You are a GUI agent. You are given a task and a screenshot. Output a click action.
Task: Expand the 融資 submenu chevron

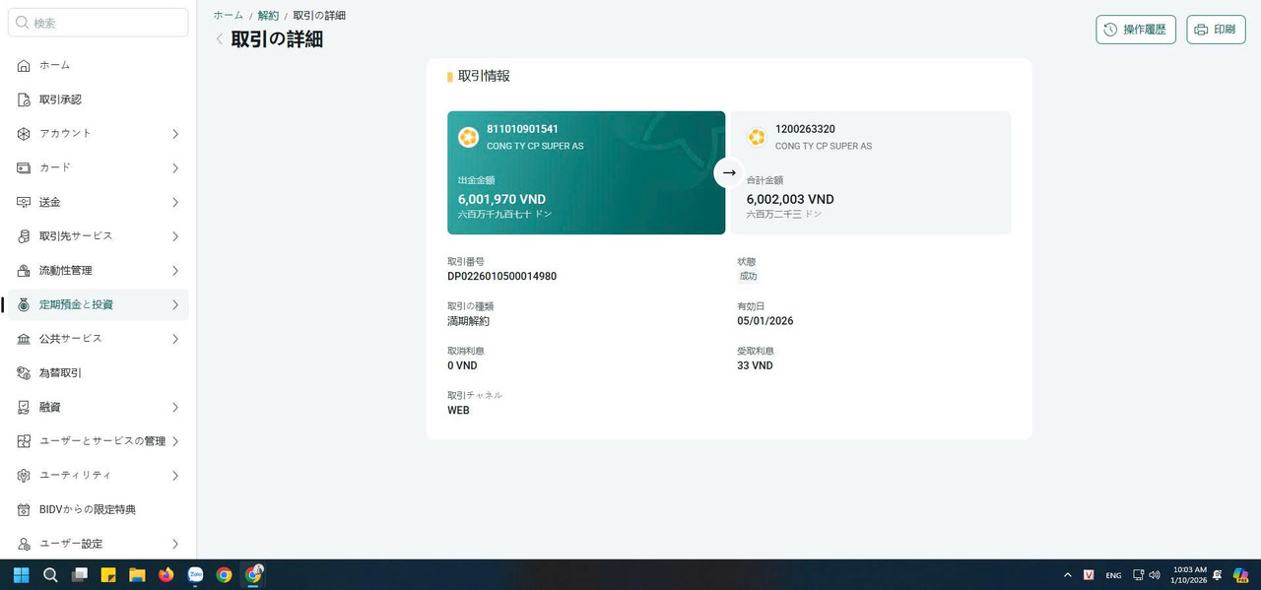[175, 408]
